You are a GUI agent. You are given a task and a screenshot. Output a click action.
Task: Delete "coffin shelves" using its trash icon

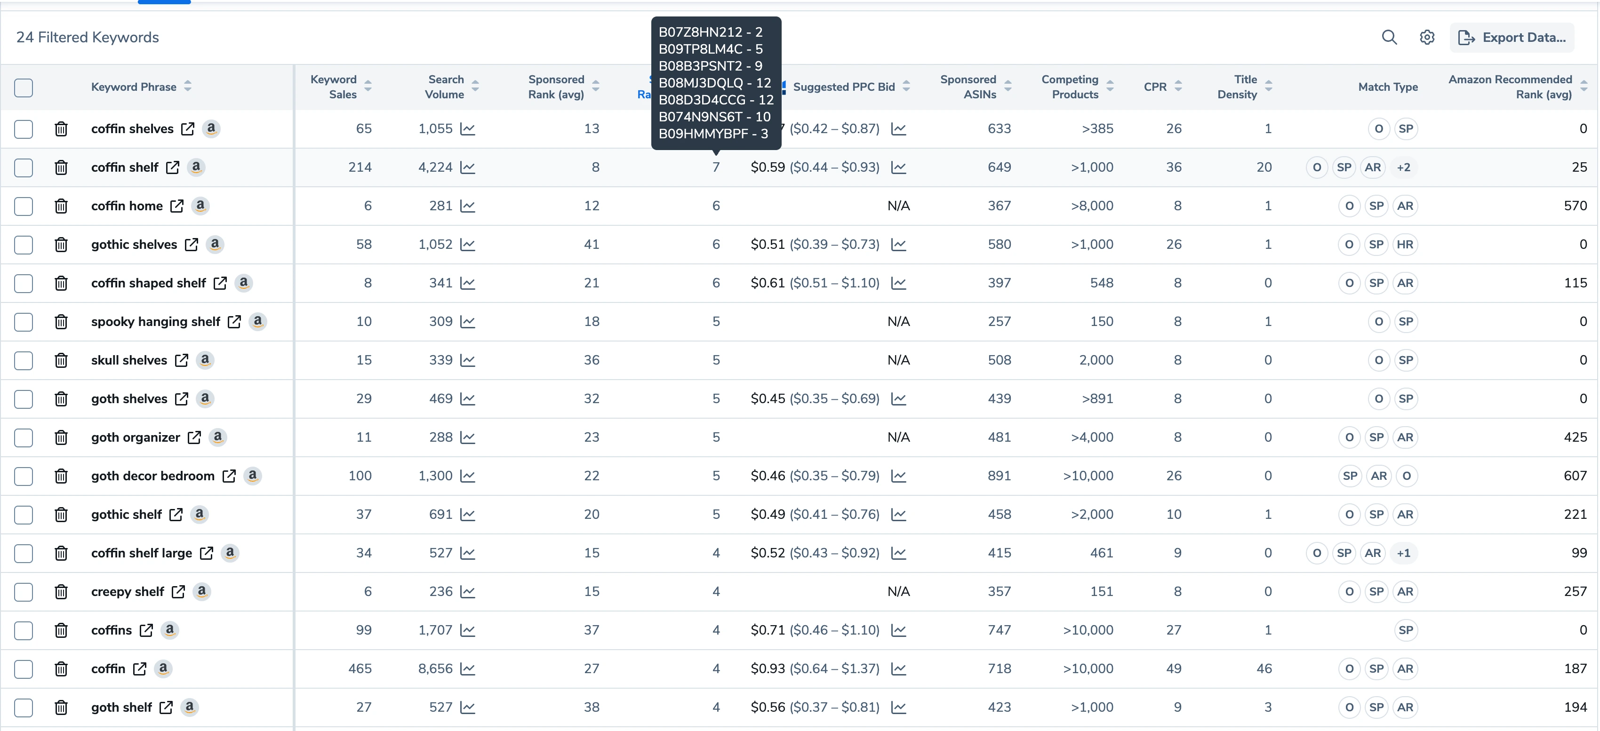tap(61, 129)
